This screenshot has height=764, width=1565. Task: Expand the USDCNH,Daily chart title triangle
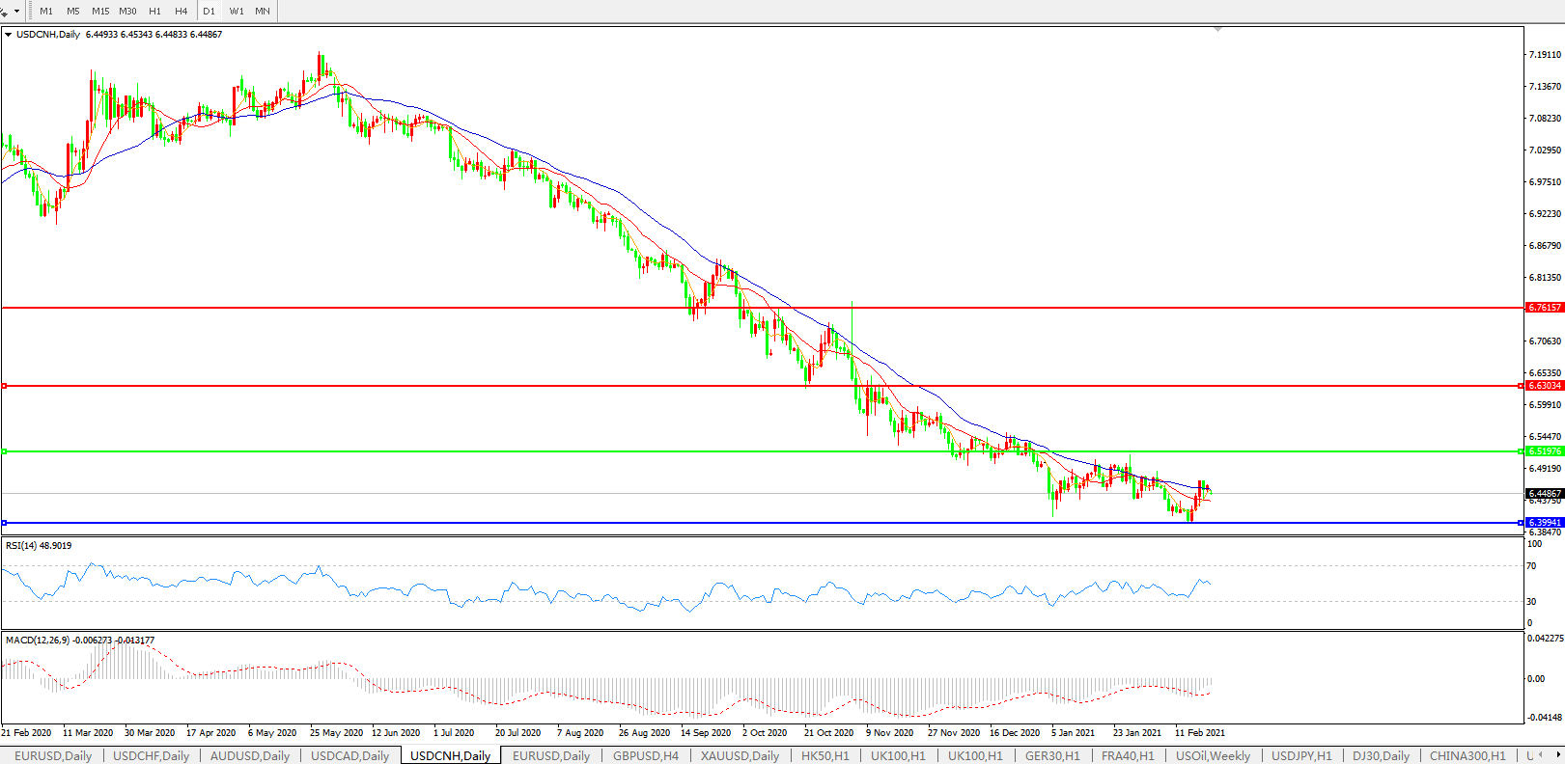(x=9, y=35)
